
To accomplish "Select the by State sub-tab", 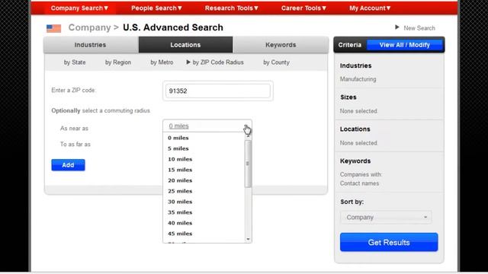I will 75,62.
